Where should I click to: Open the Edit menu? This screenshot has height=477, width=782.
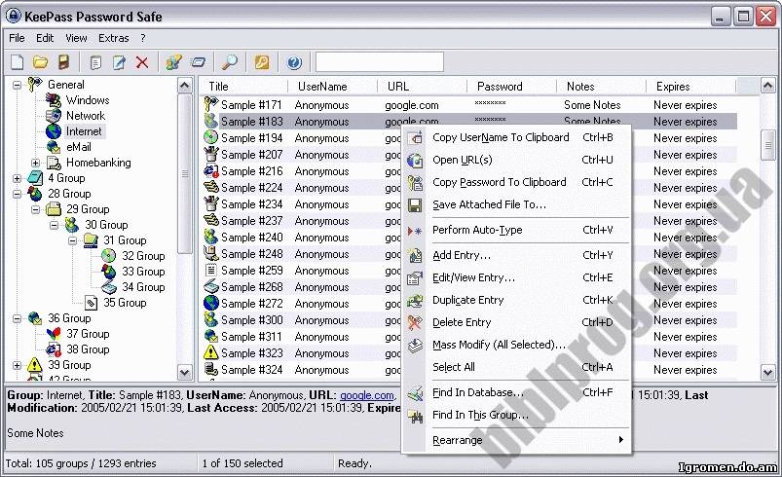pyautogui.click(x=45, y=38)
